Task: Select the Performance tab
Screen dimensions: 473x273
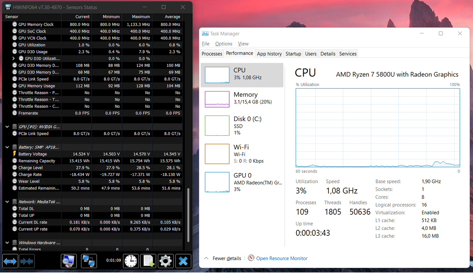Action: point(239,53)
